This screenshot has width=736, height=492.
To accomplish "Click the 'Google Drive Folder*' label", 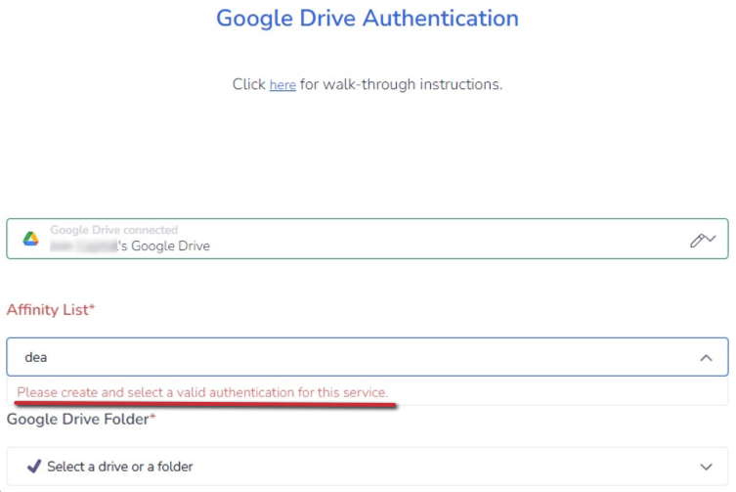I will [x=81, y=419].
